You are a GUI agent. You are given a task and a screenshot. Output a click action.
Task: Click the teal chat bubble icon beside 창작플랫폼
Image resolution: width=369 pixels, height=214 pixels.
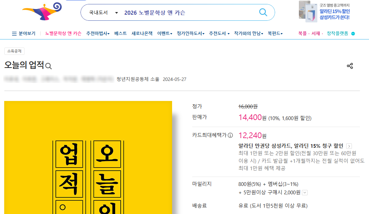353,34
